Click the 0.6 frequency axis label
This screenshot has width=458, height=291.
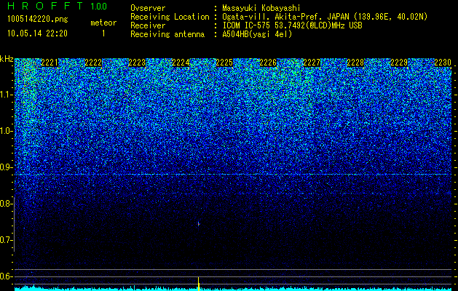pyautogui.click(x=6, y=276)
